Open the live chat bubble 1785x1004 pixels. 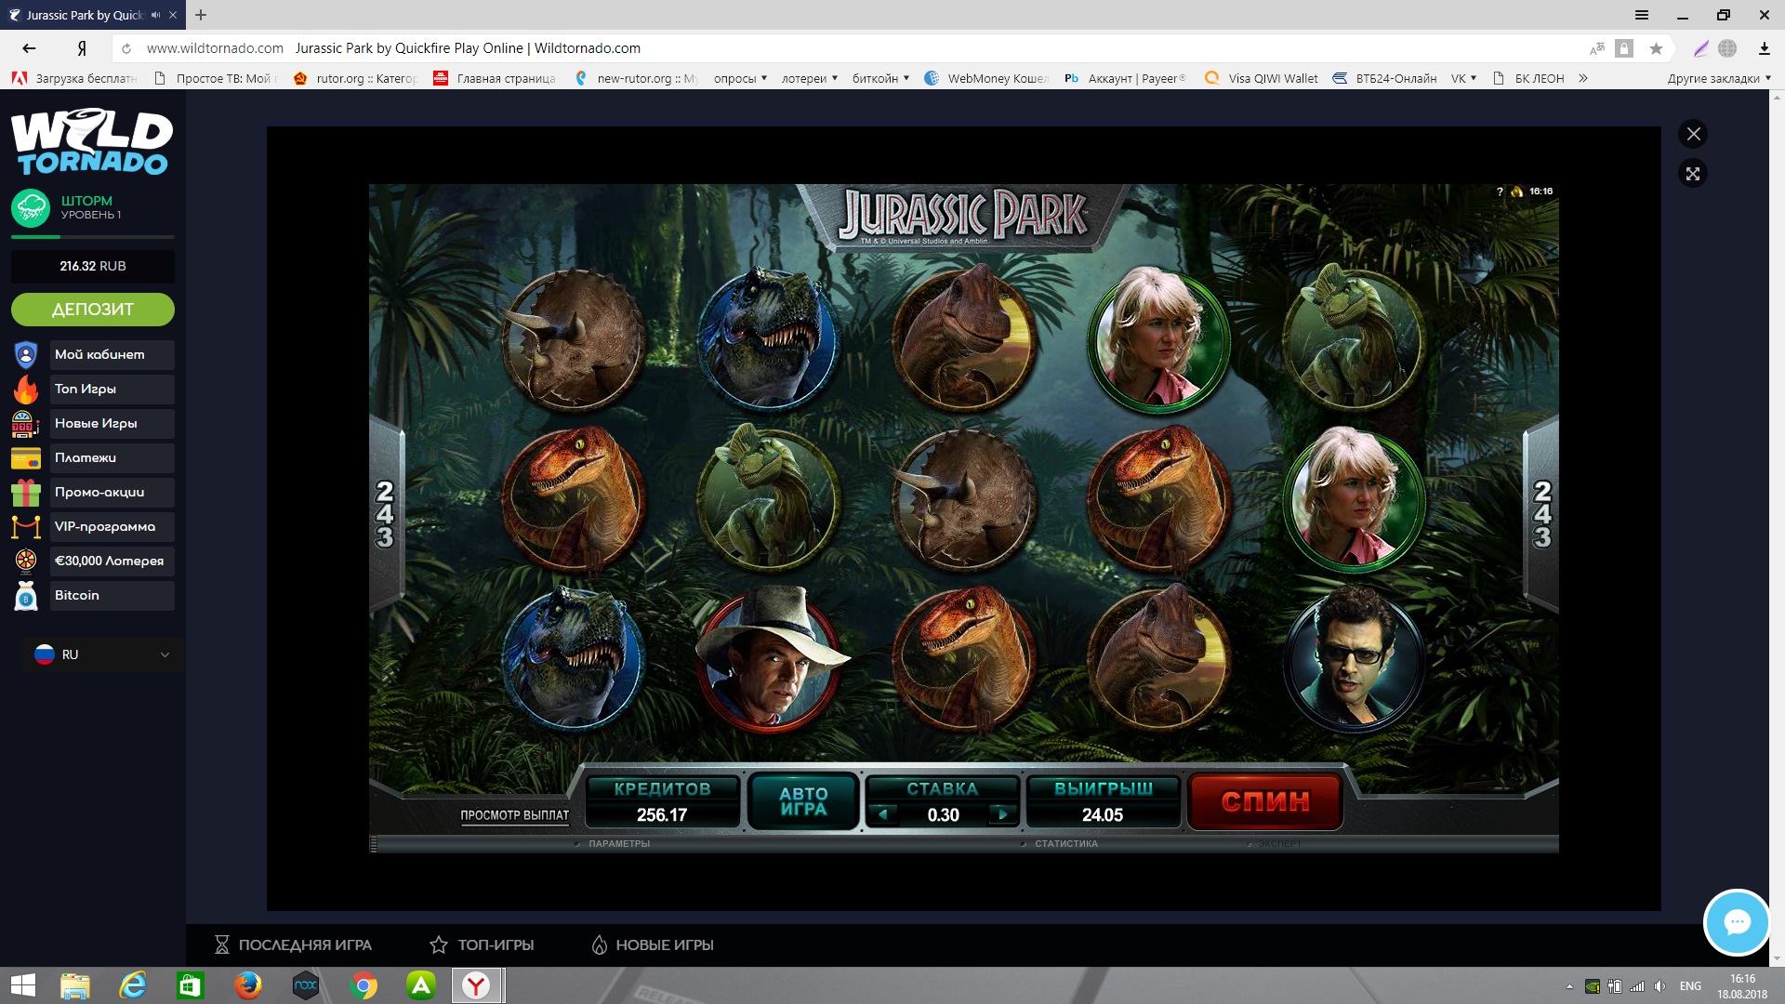coord(1736,922)
